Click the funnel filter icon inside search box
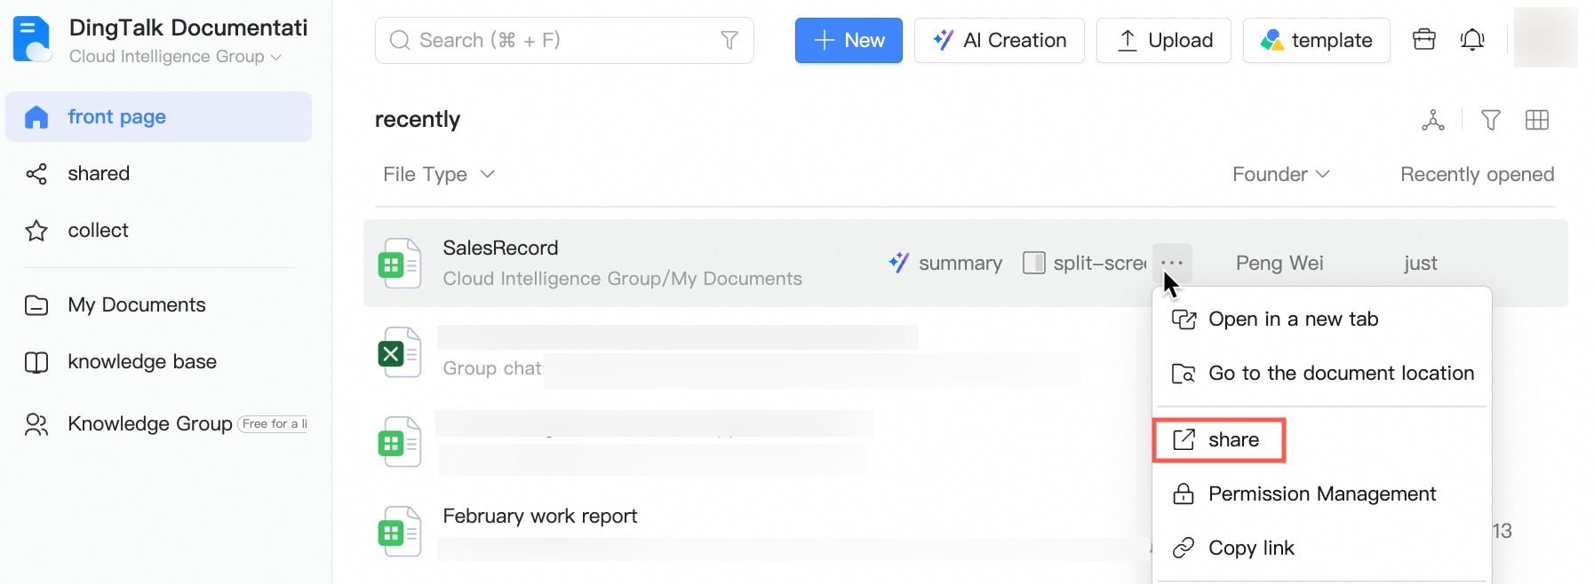 click(729, 41)
